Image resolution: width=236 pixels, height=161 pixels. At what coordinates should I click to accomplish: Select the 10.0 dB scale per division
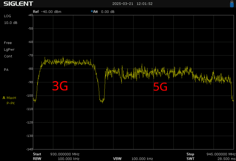tap(10, 22)
